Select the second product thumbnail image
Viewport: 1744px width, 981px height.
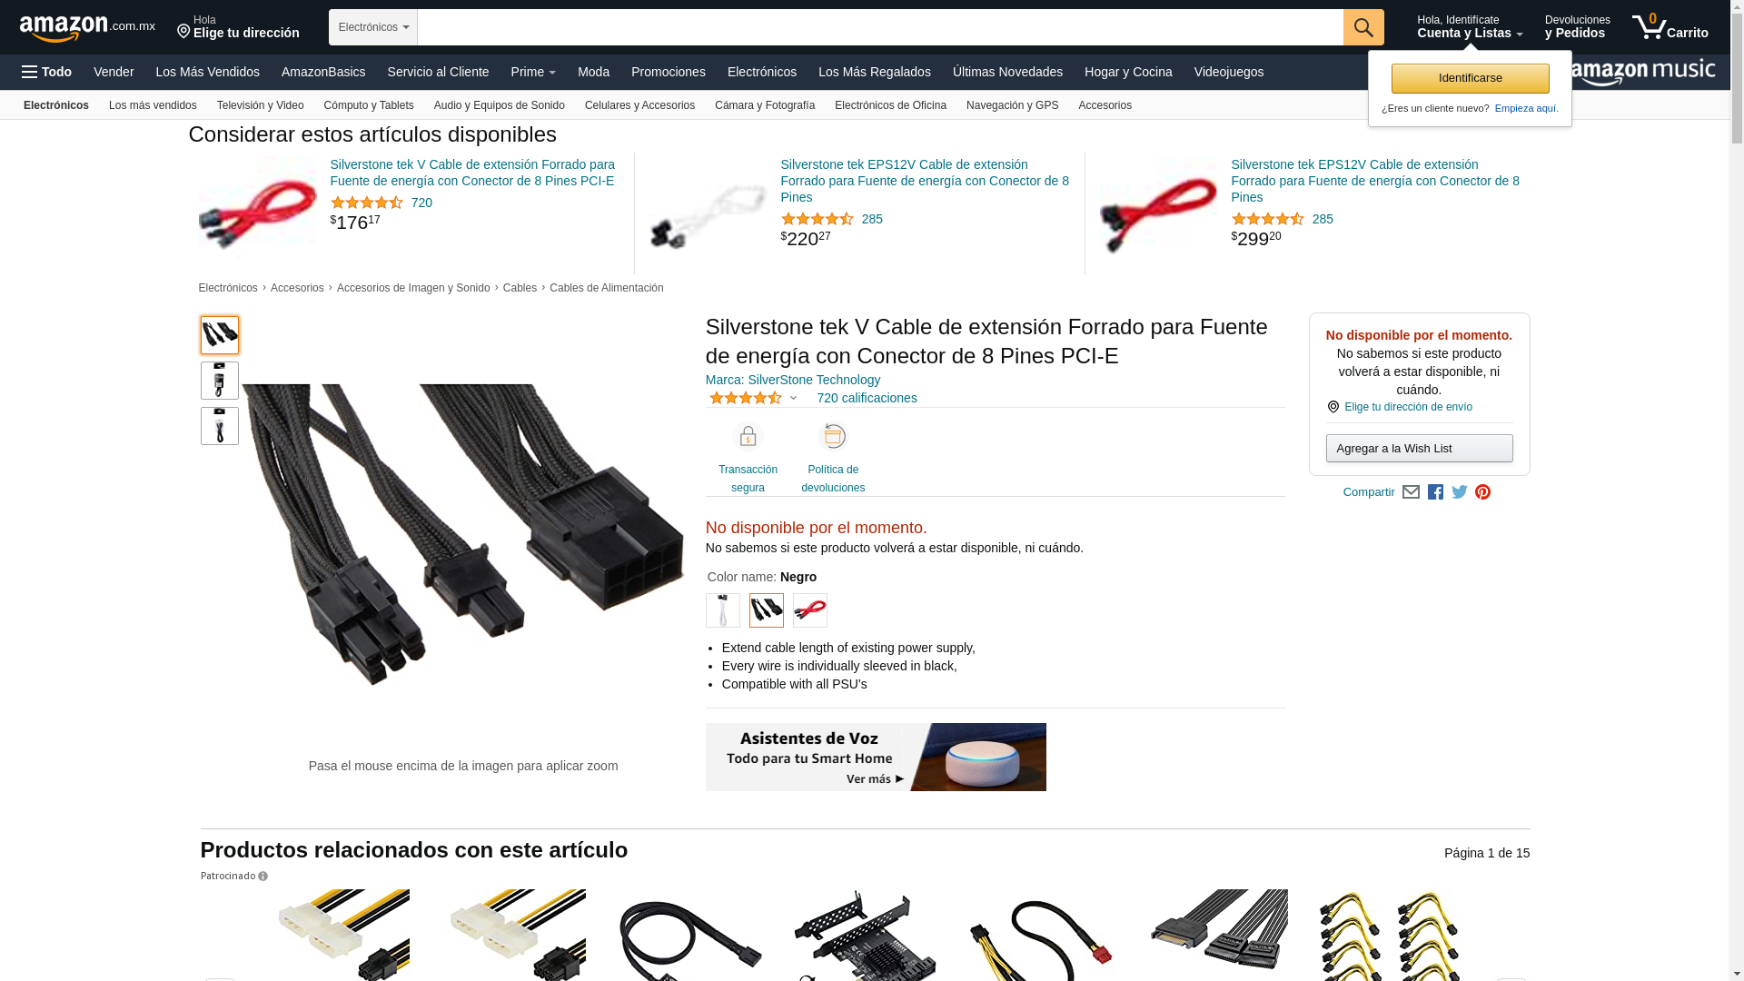click(x=220, y=381)
